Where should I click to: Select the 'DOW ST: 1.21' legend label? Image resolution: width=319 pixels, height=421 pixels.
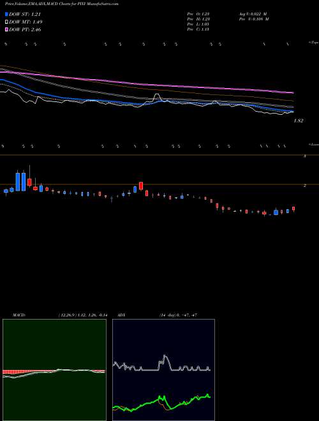tap(25, 14)
